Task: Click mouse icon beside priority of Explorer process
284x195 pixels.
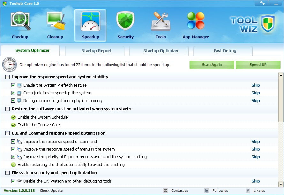Action: point(19,157)
